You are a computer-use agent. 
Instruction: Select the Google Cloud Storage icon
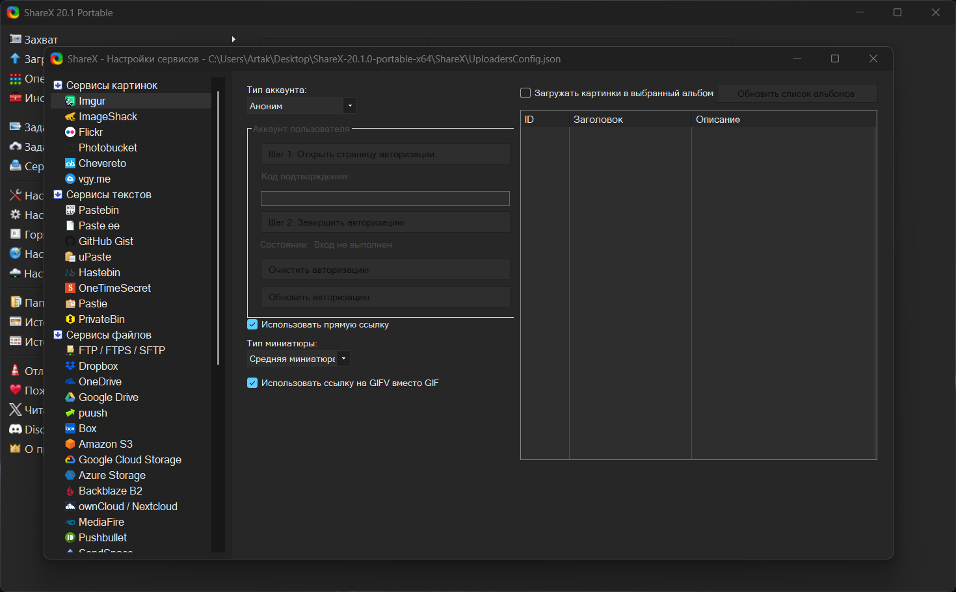70,459
